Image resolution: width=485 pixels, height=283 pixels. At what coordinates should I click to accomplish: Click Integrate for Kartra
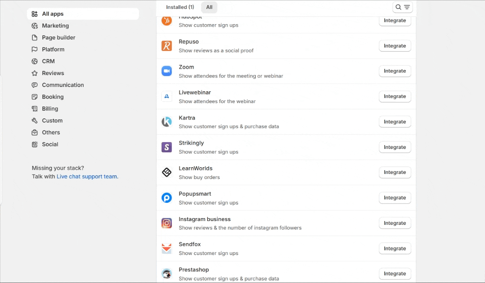(x=395, y=122)
